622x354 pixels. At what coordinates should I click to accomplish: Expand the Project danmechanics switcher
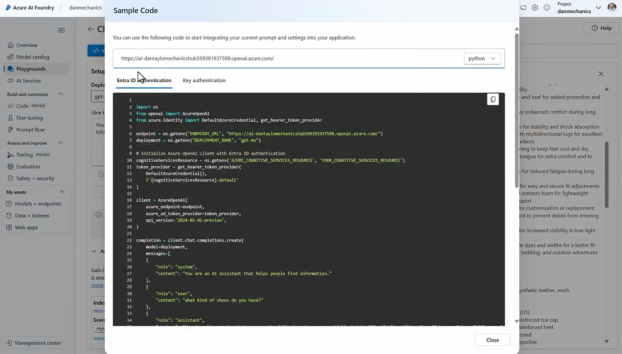598,8
